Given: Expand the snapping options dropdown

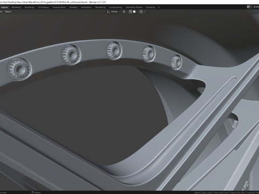Looking at the screenshot, I should tap(135, 12).
